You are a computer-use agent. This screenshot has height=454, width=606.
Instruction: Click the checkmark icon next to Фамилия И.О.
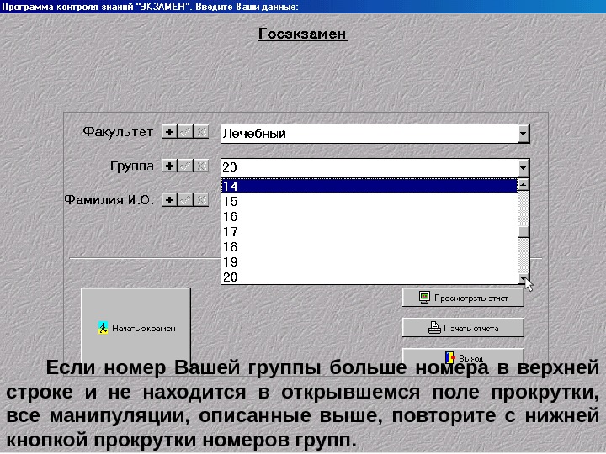pos(185,200)
